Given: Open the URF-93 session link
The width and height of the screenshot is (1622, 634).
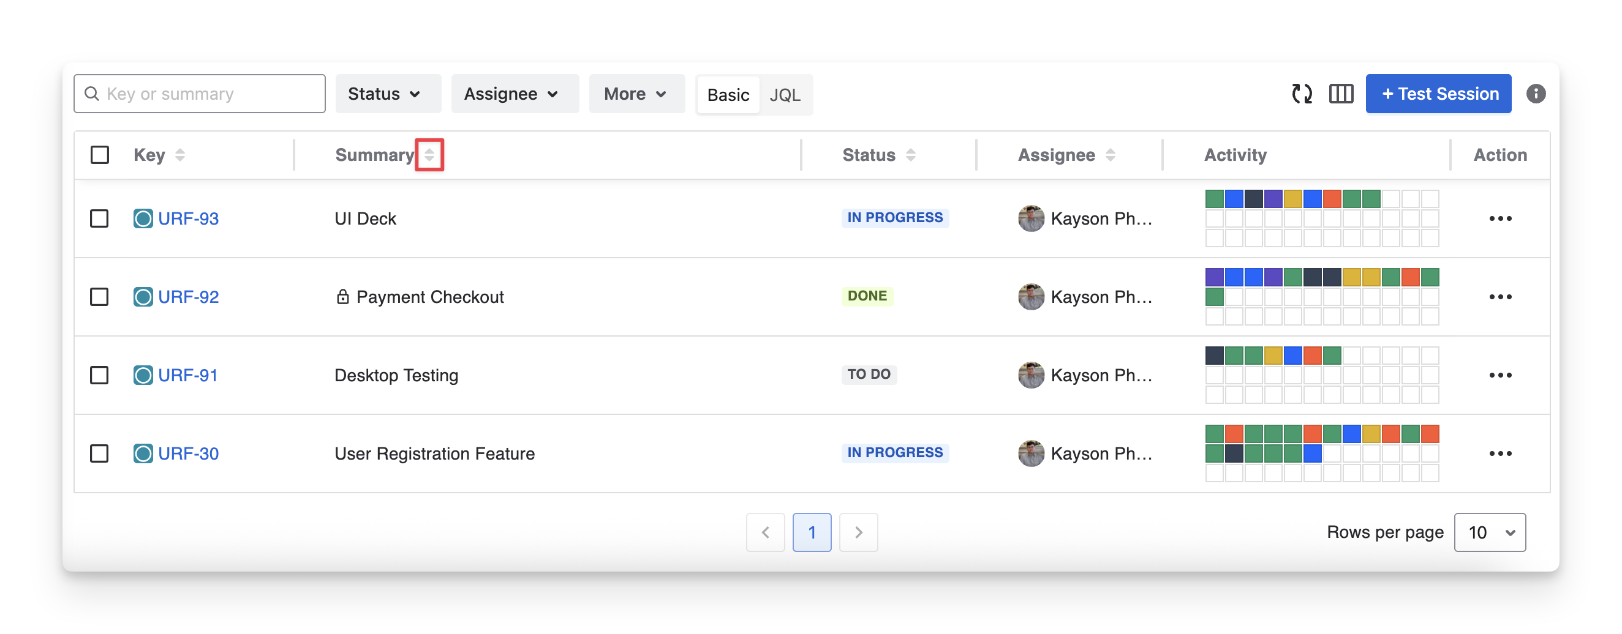Looking at the screenshot, I should 188,218.
